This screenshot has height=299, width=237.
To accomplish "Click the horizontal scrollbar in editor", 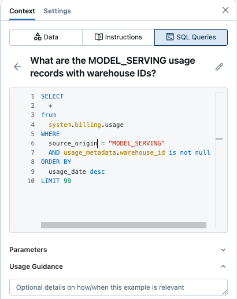I will tap(124, 225).
